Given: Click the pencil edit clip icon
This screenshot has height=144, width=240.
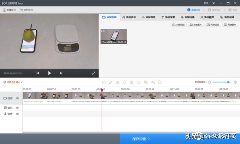Looking at the screenshot, I should coord(111,82).
